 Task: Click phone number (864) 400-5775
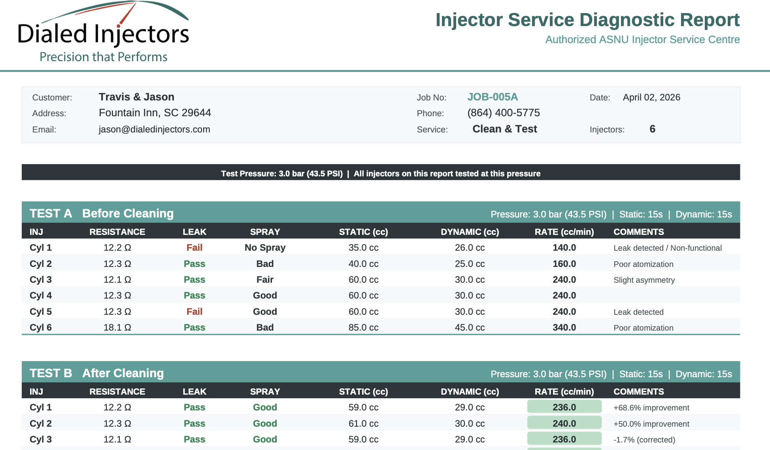[504, 113]
